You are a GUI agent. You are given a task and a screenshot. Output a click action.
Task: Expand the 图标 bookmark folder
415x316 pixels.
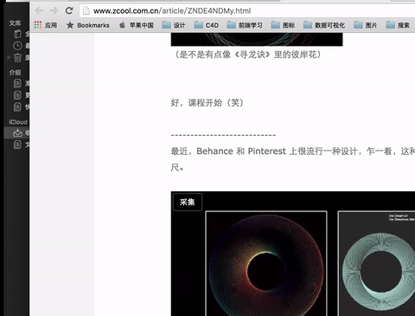(283, 25)
